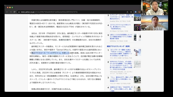173x97 pixels.
Task: Click the yellow minimize window button
Action: click(x=10, y=8)
